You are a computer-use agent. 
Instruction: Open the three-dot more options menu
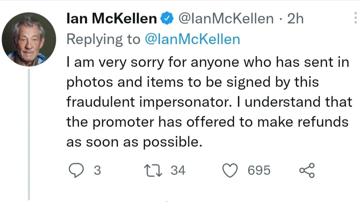click(355, 18)
